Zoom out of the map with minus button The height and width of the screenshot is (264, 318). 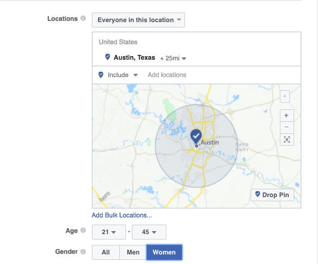(286, 127)
